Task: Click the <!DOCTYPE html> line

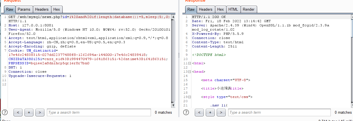Action: pyautogui.click(x=209, y=55)
